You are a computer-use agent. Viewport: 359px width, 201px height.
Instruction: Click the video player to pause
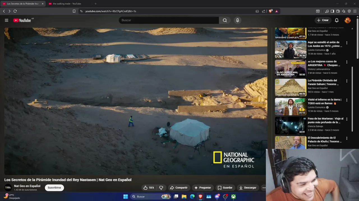pos(136,101)
